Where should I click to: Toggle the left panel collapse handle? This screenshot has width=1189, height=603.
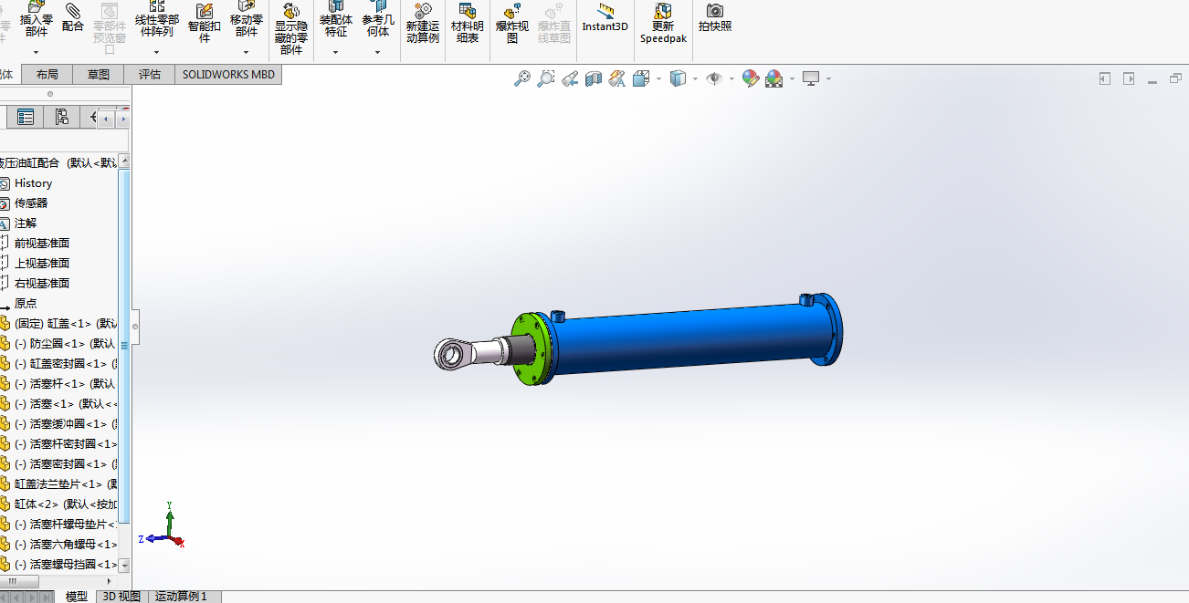135,326
